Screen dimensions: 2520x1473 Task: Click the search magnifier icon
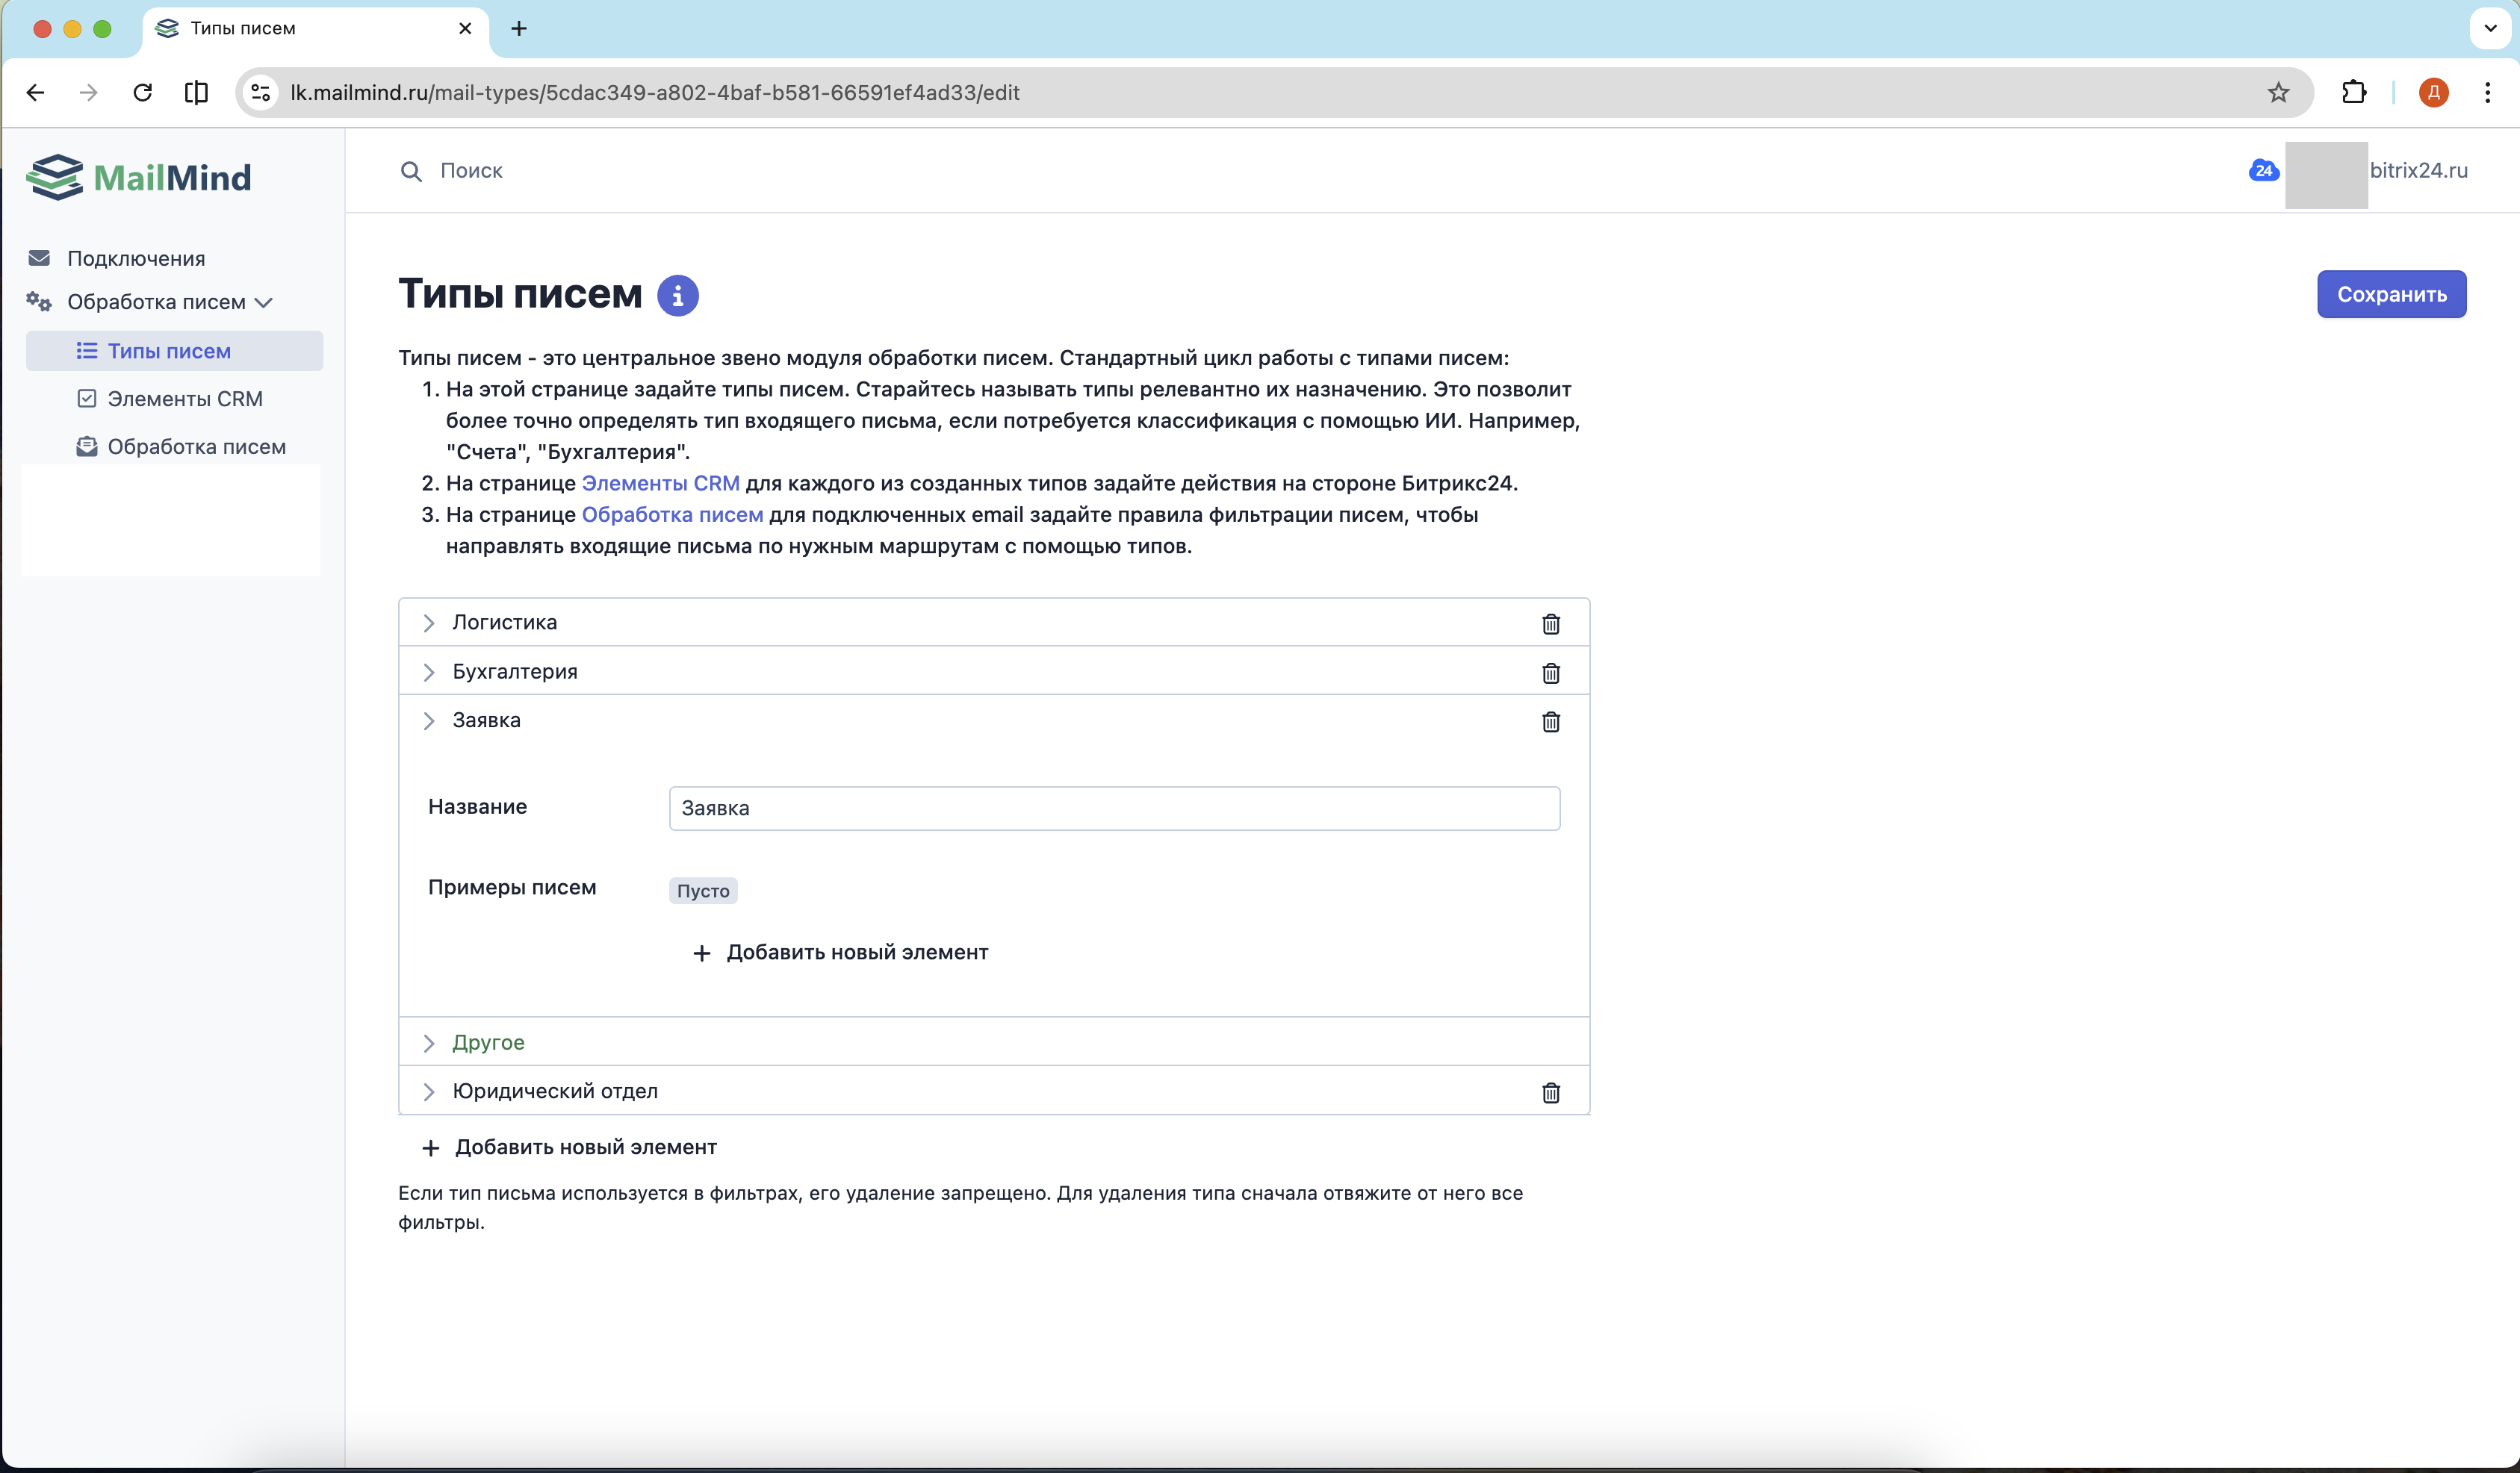pyautogui.click(x=410, y=171)
